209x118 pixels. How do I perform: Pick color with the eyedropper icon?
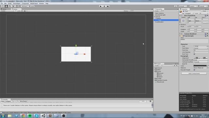point(208,66)
